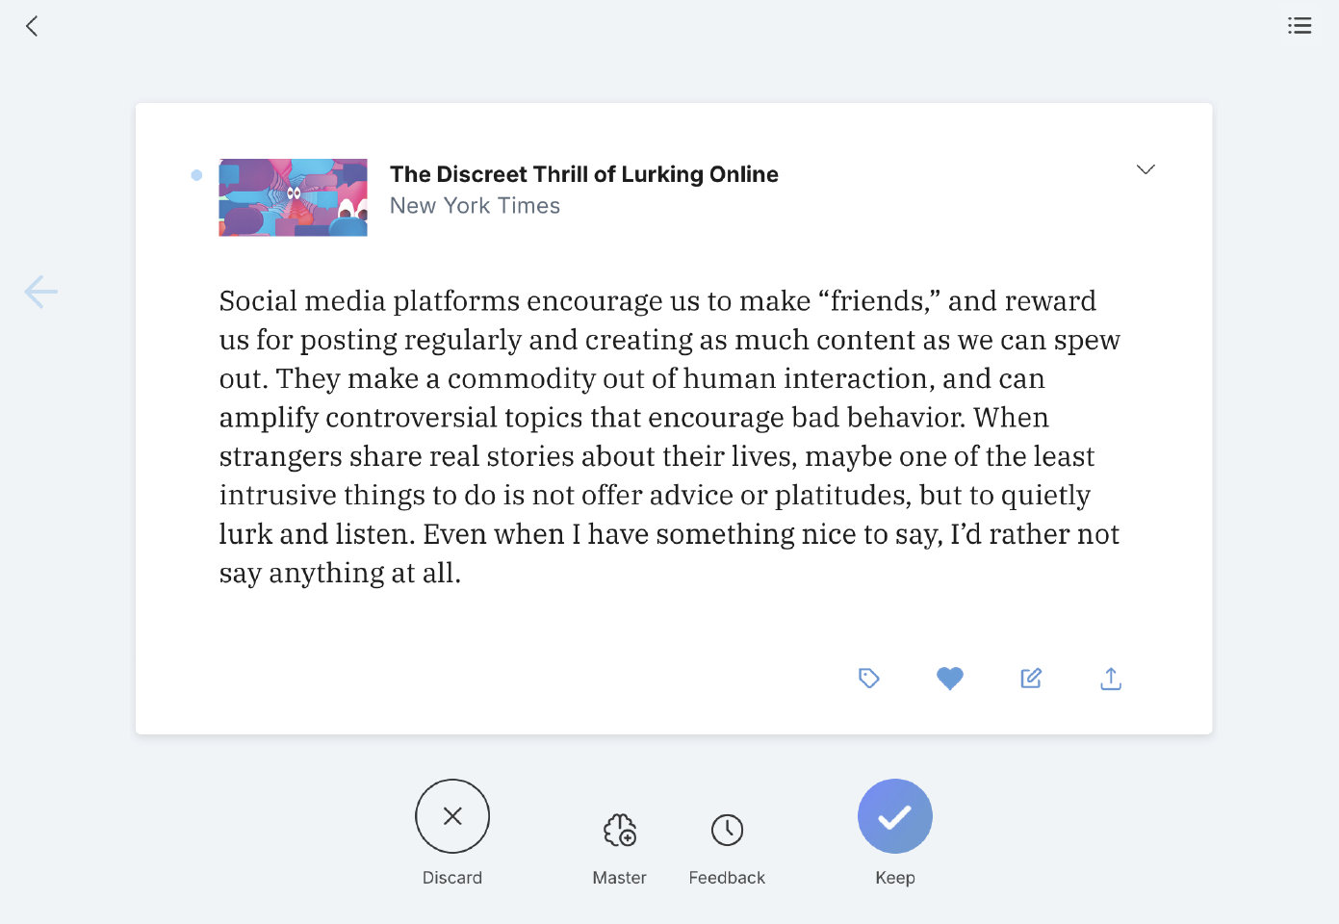
Task: Click the Master brain icon
Action: [620, 830]
